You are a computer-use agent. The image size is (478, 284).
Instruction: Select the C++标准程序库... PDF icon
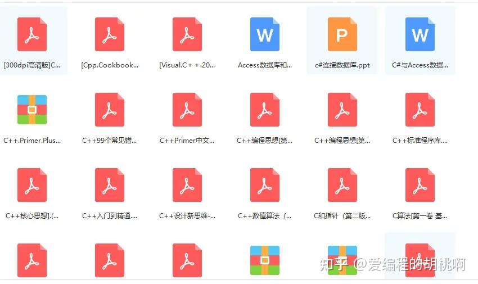click(420, 110)
